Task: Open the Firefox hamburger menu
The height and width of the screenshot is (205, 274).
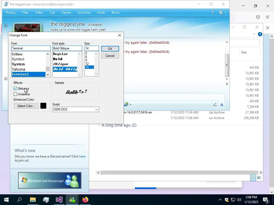Action: (268, 17)
